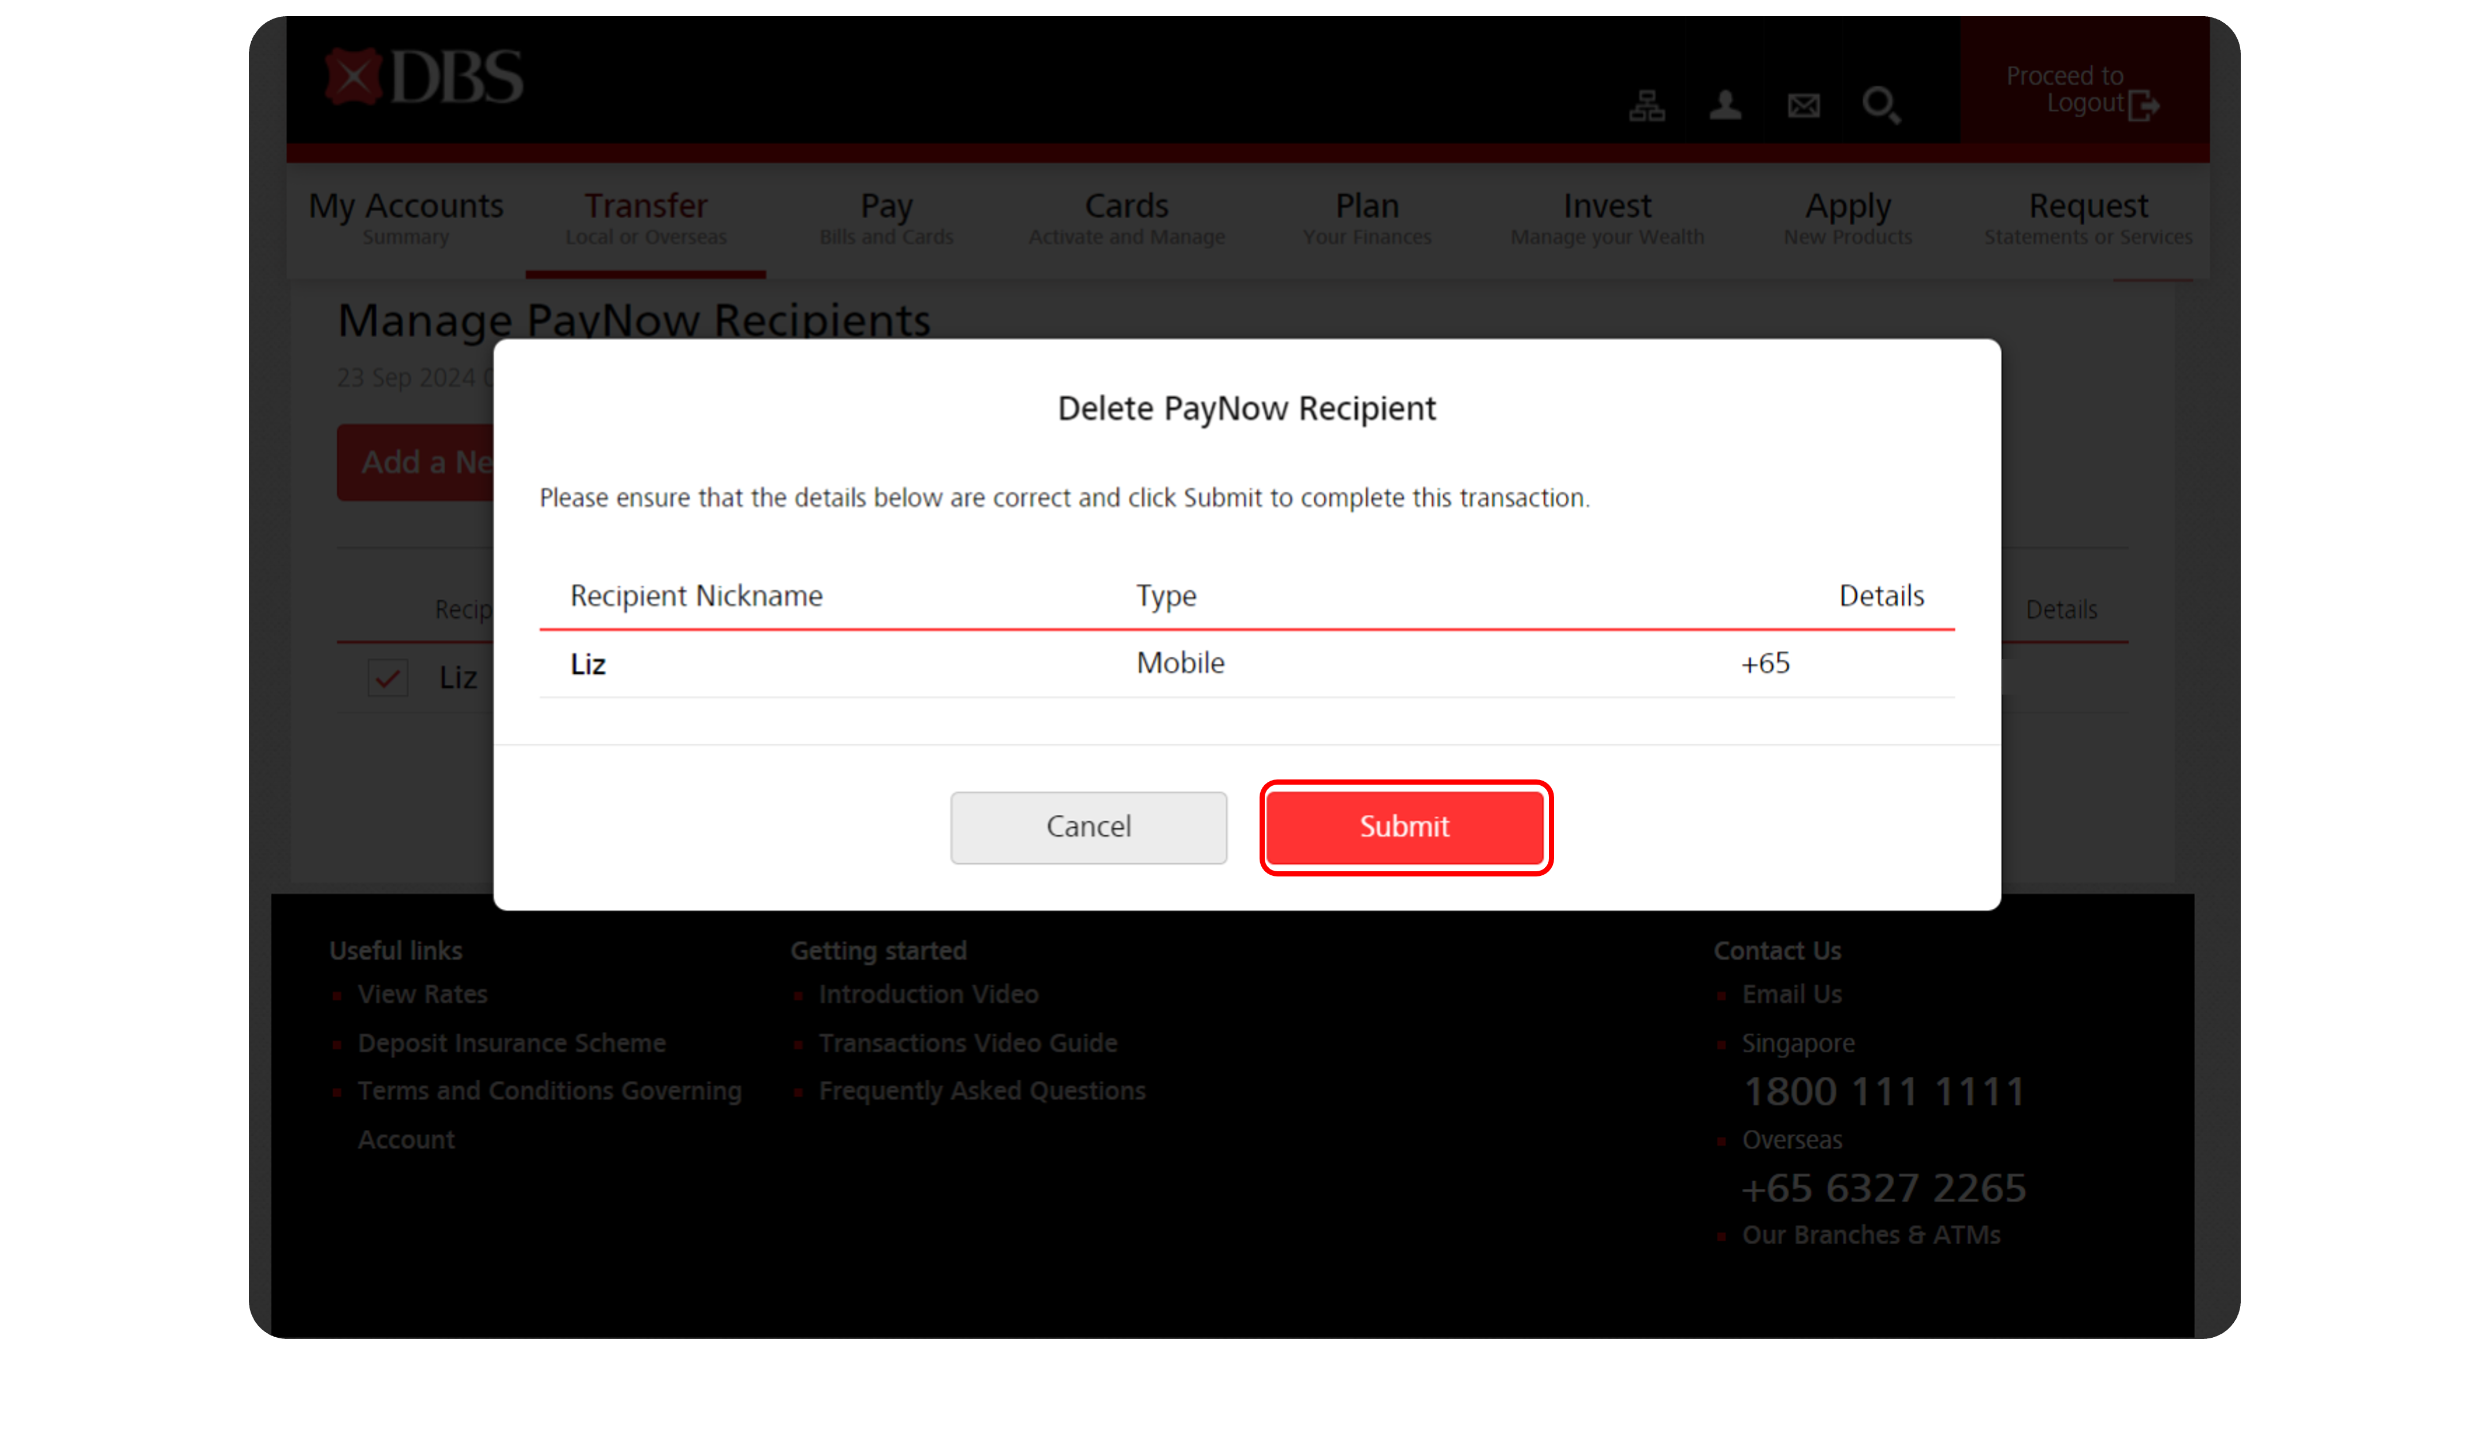Screen dimensions: 2481x1429
Task: Open the Request Statements or Services menu
Action: click(2088, 218)
